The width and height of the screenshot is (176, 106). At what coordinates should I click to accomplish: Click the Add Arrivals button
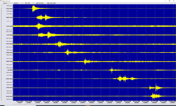coord(40,3)
